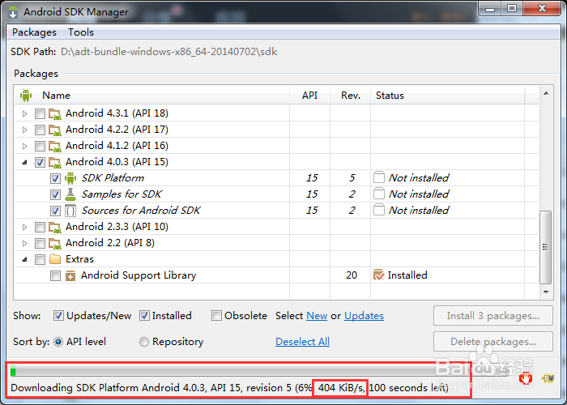
Task: Check the Android 2.3.3 (API 10) checkbox
Action: [40, 227]
